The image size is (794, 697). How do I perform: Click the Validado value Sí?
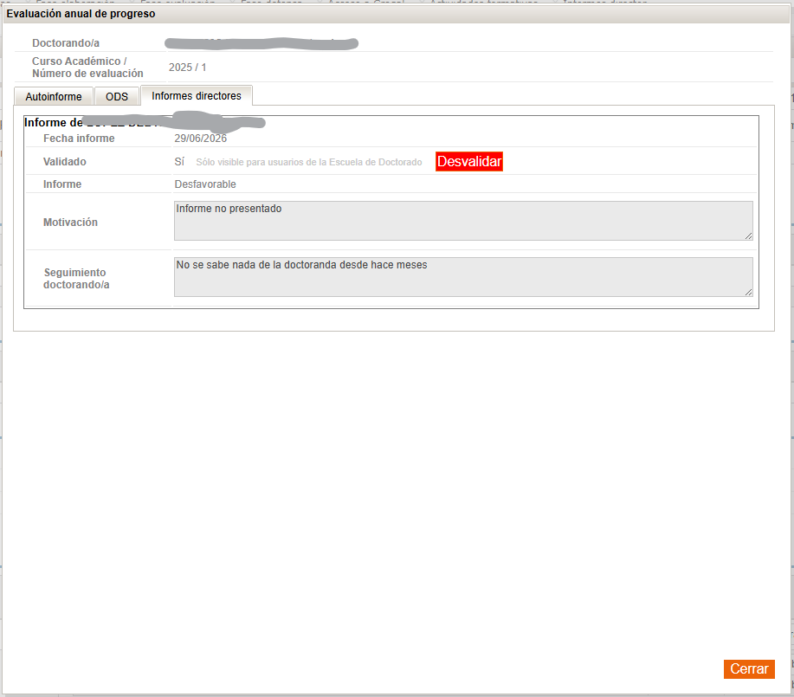pyautogui.click(x=179, y=162)
